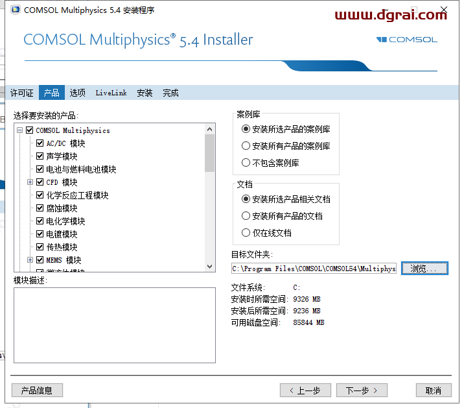464x408 pixels.
Task: Click the 浏览... browse button
Action: (x=424, y=269)
